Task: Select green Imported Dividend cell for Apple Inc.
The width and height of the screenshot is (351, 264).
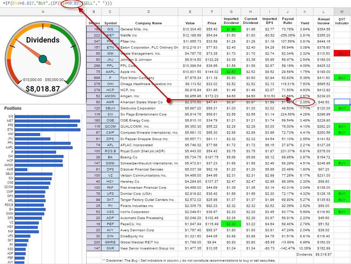Action: [x=231, y=72]
